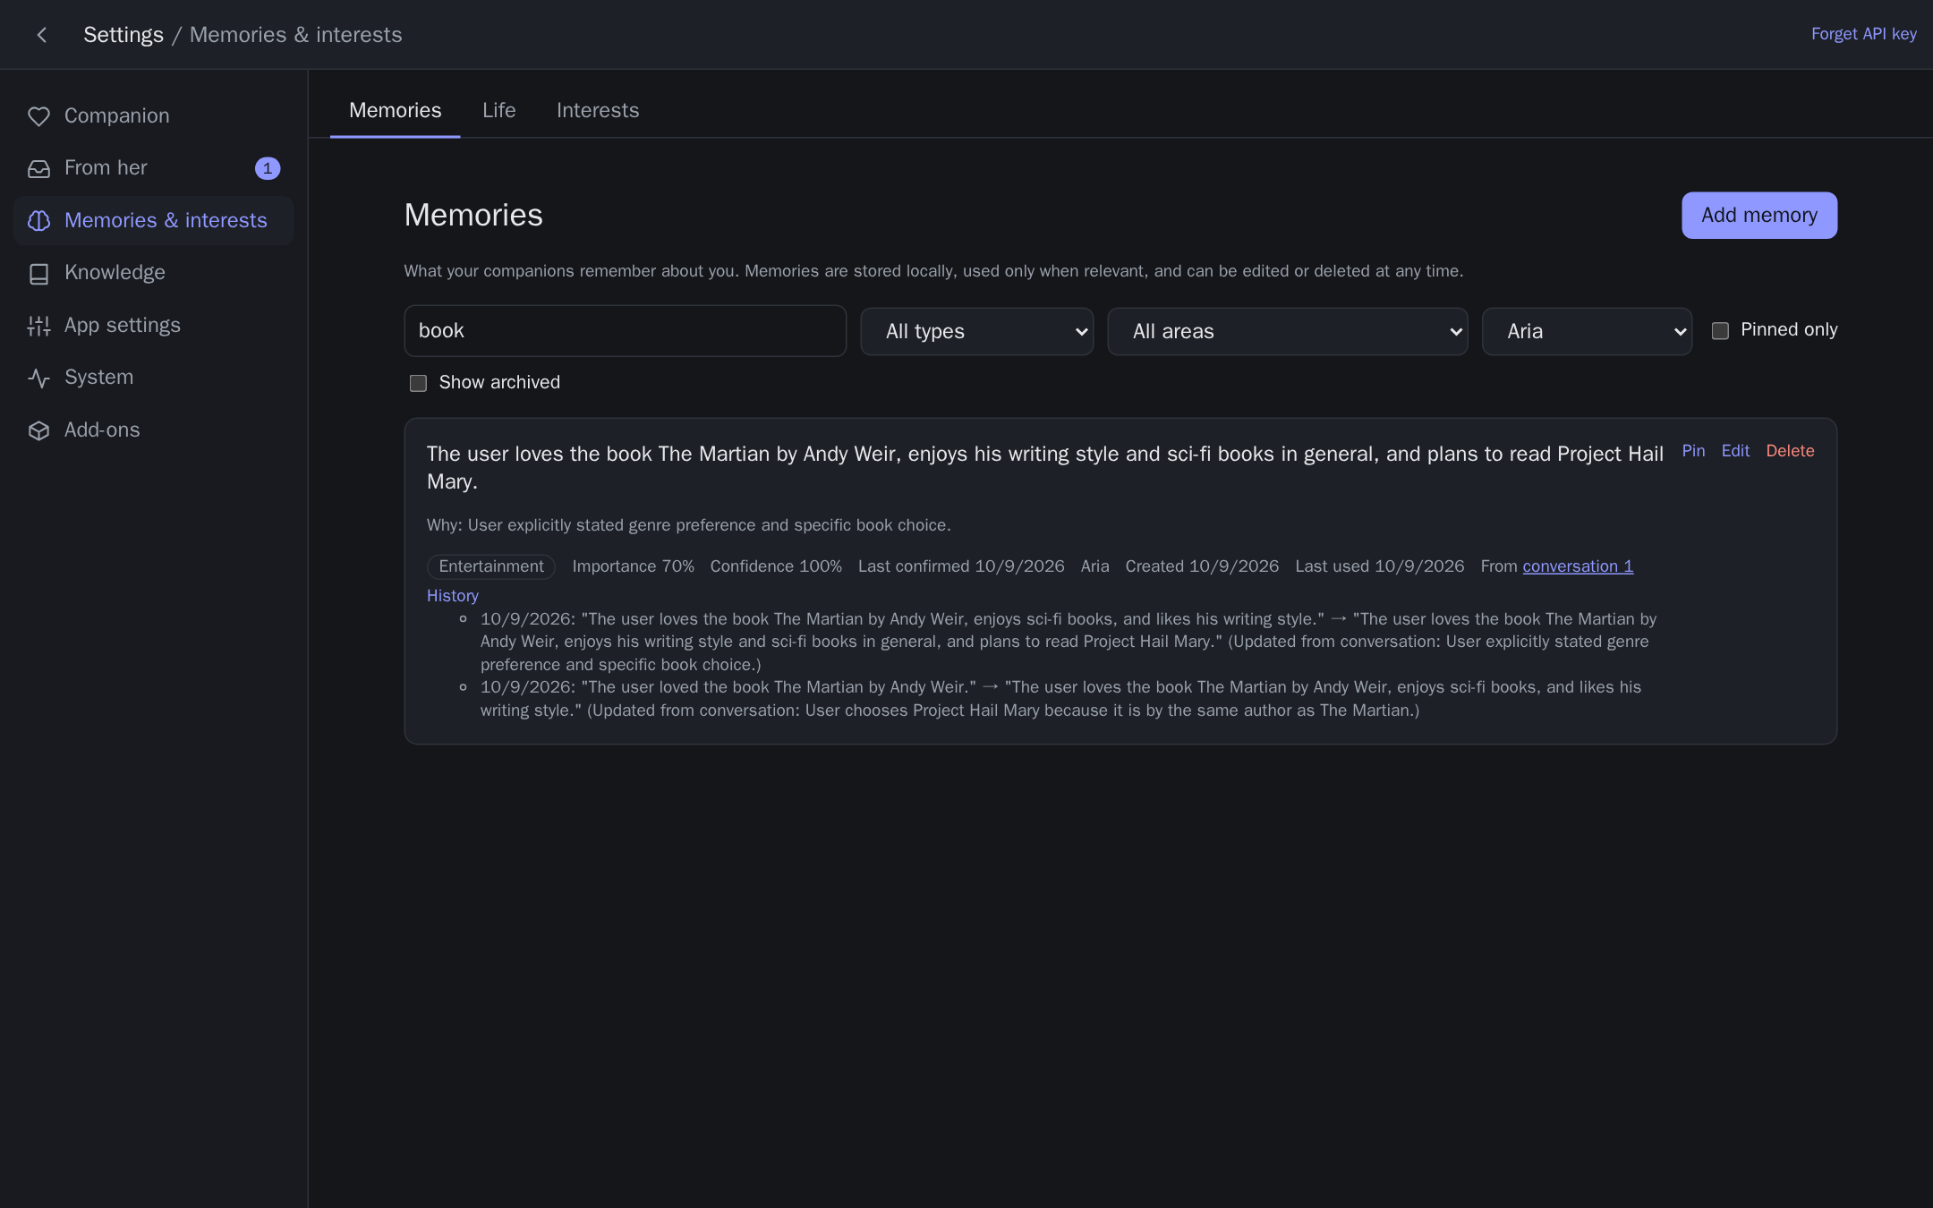Click the Add memory button
The height and width of the screenshot is (1208, 1933).
pos(1758,216)
